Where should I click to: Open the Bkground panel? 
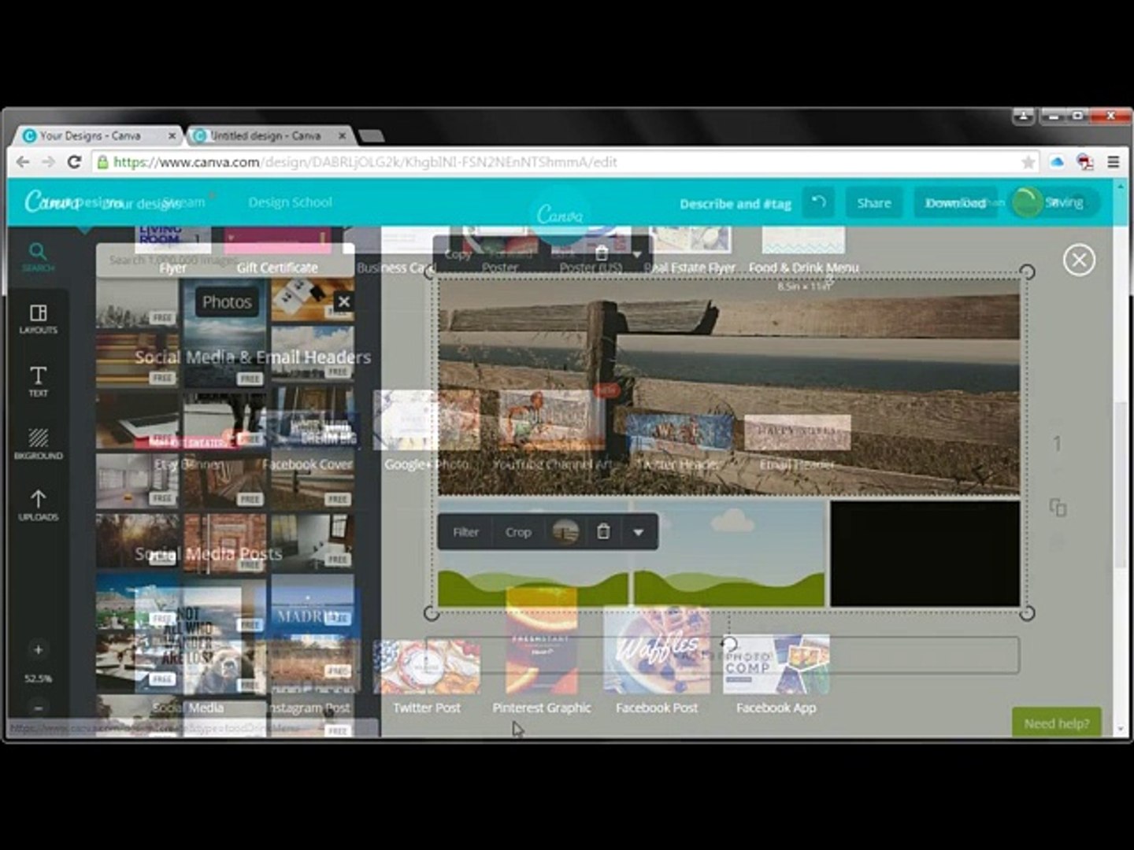point(38,443)
